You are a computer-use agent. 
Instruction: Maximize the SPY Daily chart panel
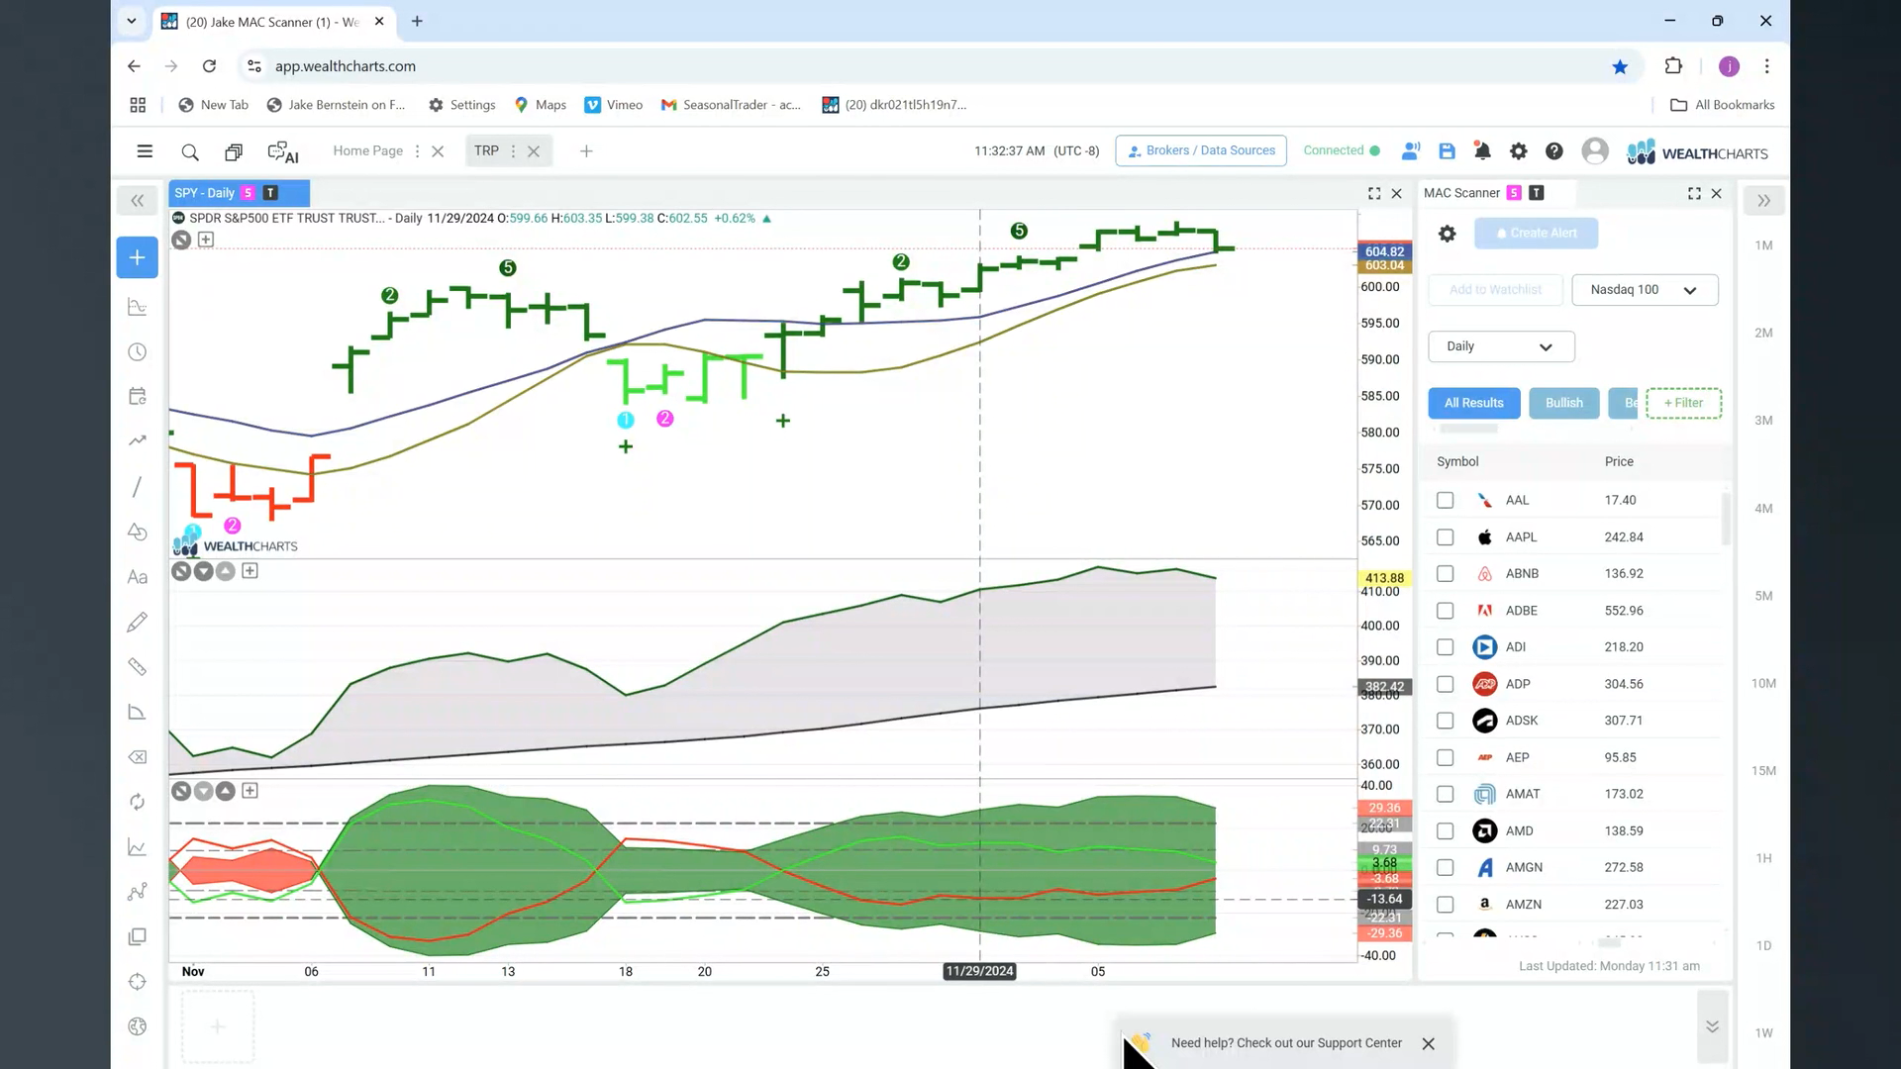1374,194
